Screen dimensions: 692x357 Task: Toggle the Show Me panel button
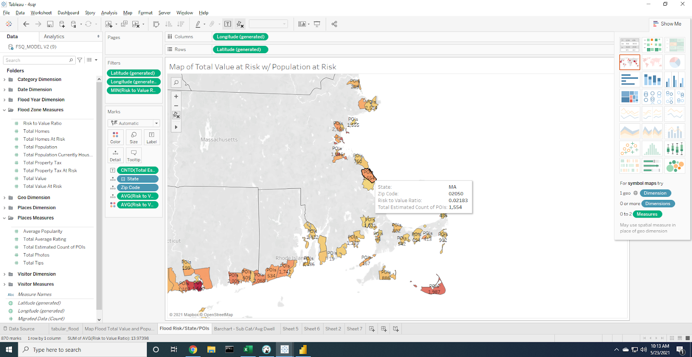[x=667, y=24]
